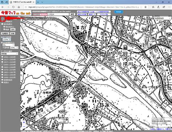Set these tabs aside

pos(7,2)
